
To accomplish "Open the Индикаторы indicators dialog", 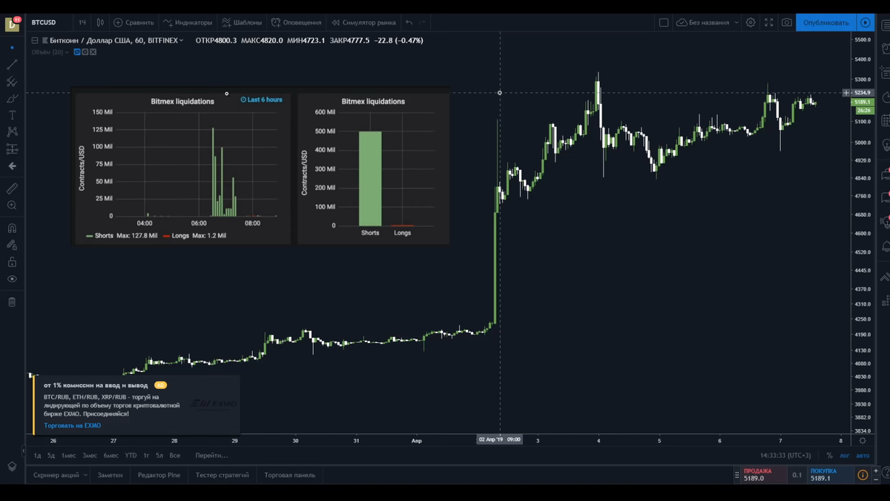I will coord(188,22).
